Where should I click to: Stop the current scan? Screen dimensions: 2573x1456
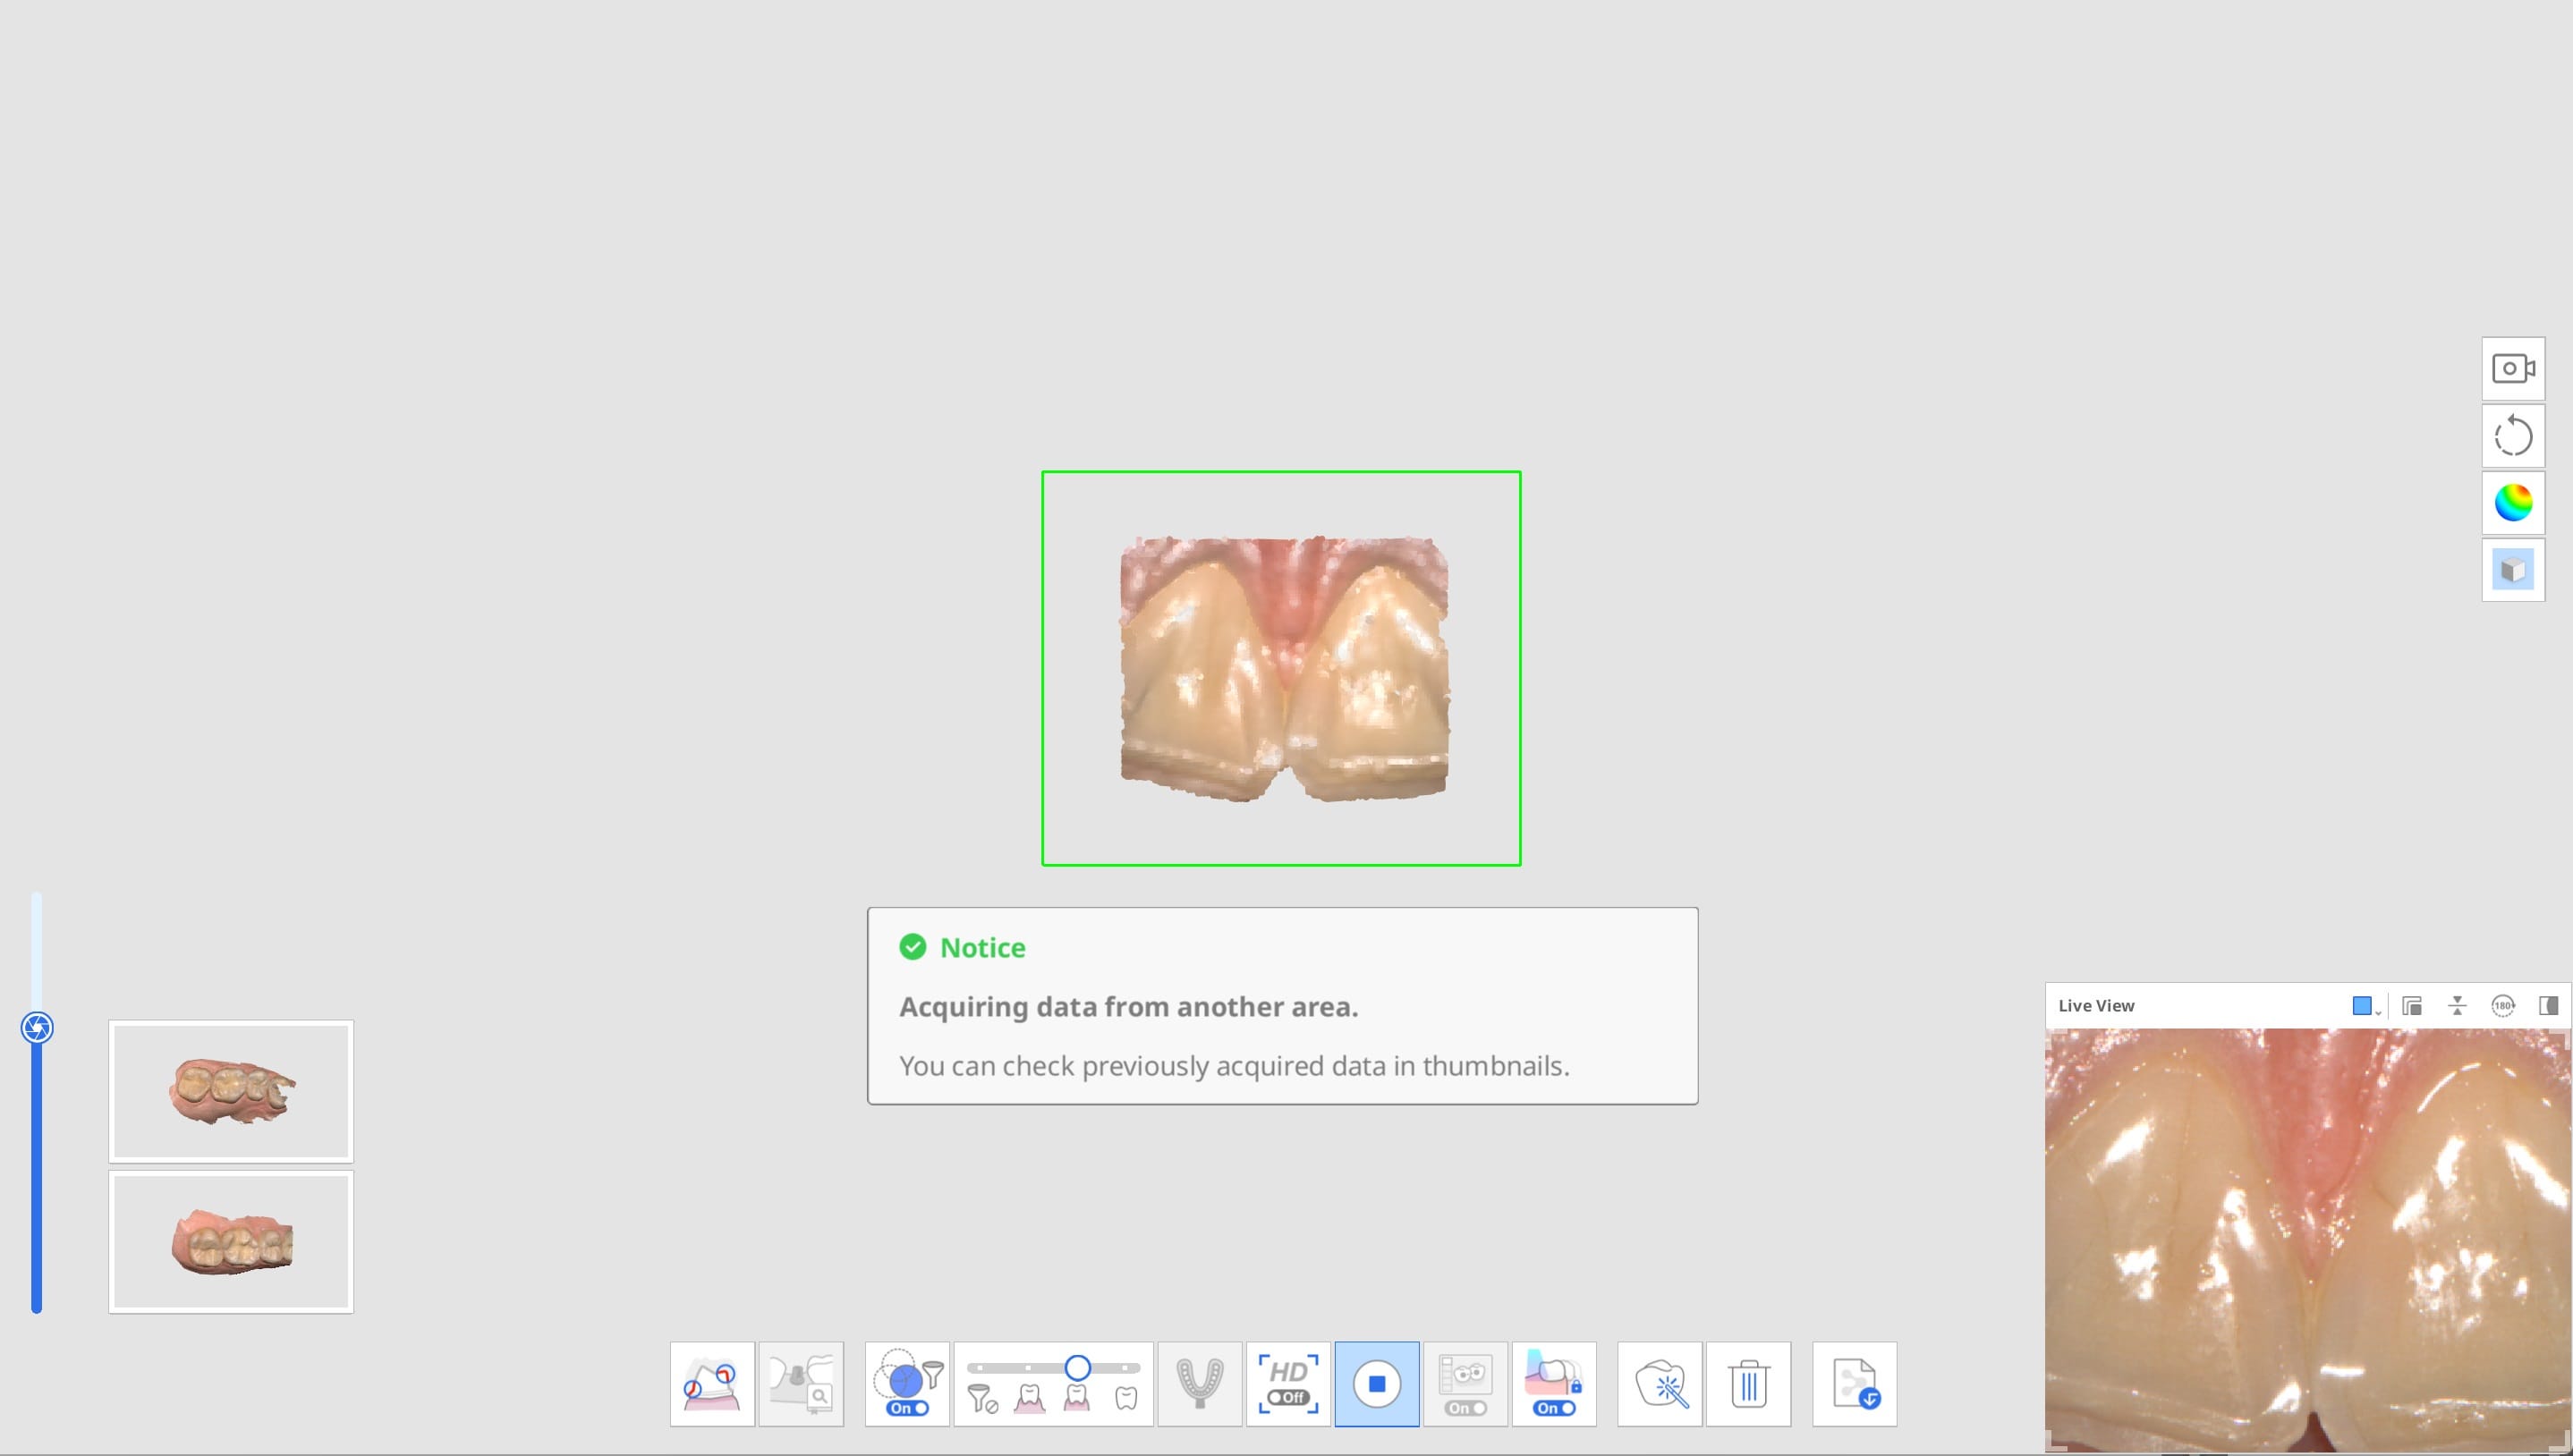point(1377,1384)
